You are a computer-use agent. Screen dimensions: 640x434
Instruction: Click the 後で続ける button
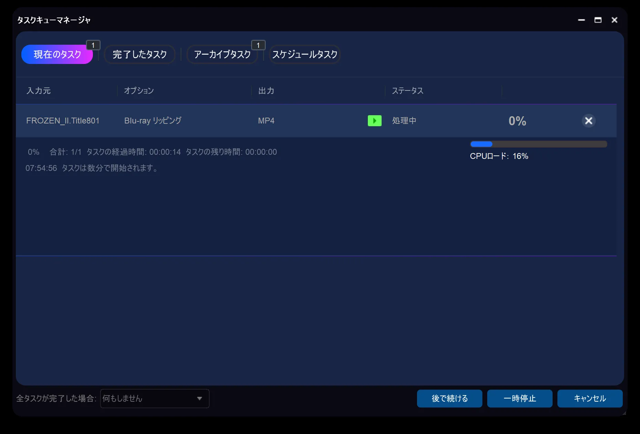449,399
